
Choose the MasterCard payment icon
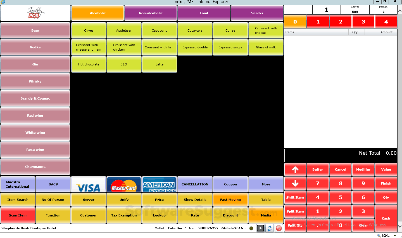pyautogui.click(x=124, y=184)
